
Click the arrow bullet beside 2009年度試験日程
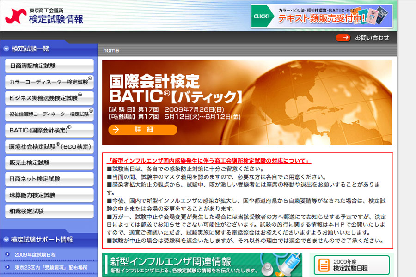click(x=7, y=254)
